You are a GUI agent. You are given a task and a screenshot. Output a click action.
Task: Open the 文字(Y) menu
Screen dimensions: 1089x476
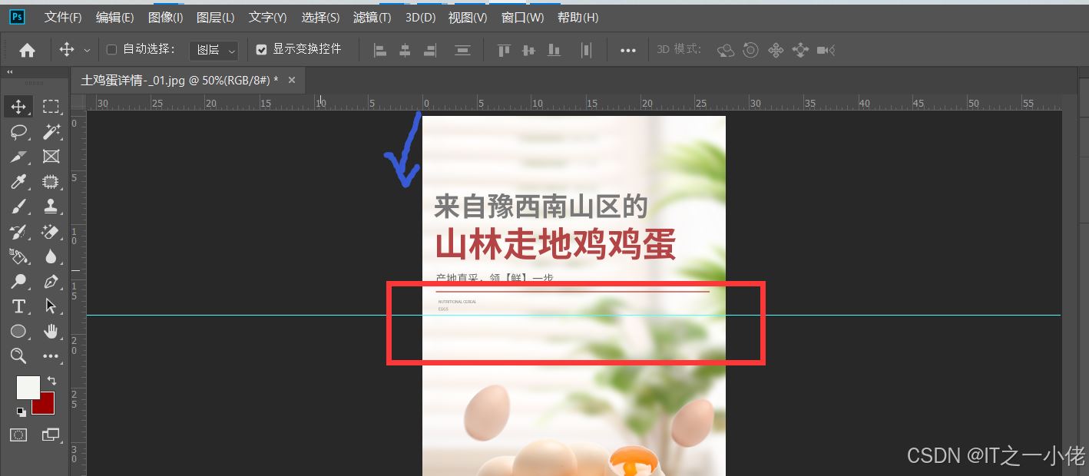click(x=267, y=17)
